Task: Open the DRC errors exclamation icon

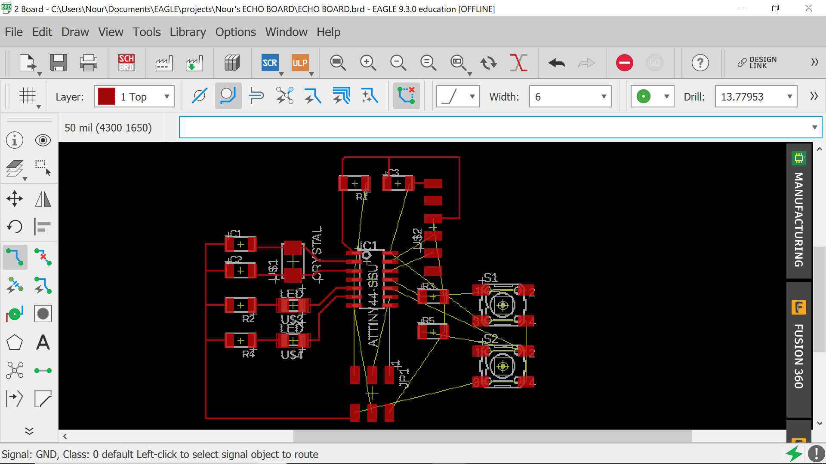Action: [816, 454]
